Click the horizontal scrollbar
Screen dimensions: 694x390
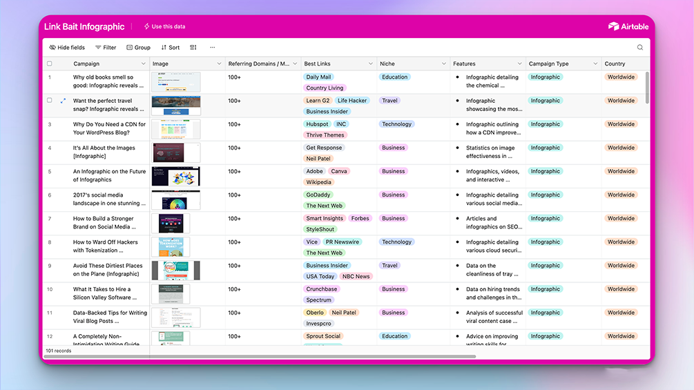(x=260, y=356)
